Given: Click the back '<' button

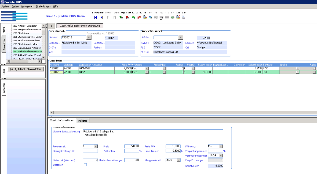Looking at the screenshot, I should 51,26.
